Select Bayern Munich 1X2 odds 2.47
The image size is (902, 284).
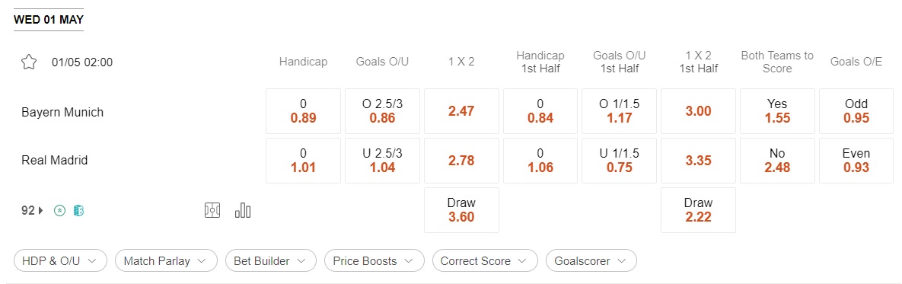461,111
